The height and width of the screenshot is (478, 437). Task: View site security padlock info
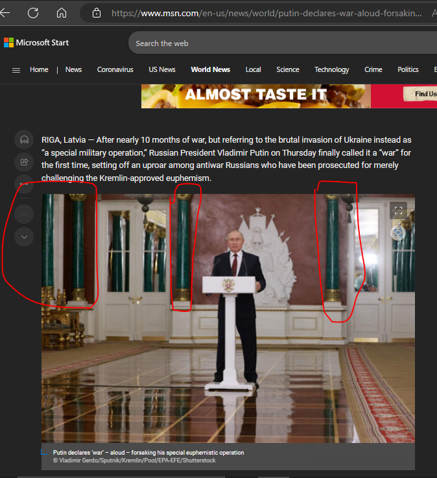(x=97, y=13)
